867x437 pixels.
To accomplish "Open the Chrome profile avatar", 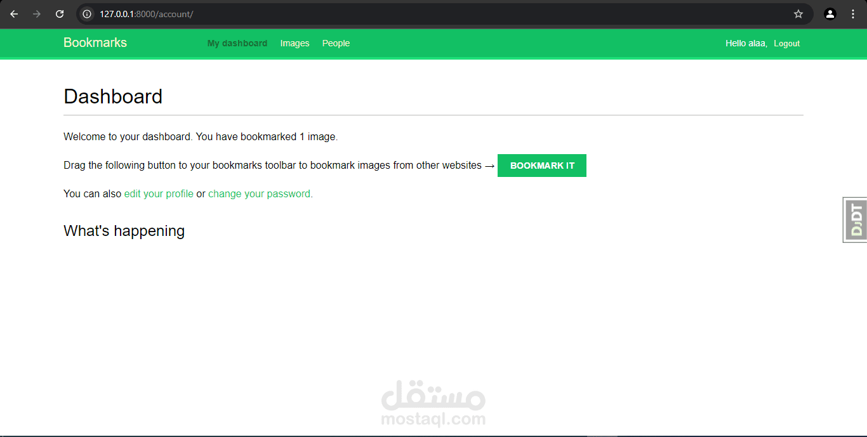I will pyautogui.click(x=830, y=14).
